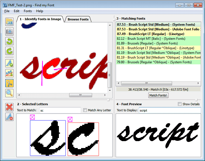The height and width of the screenshot is (161, 205).
Task: Click the red X clear letters icon
Action: (x=9, y=107)
